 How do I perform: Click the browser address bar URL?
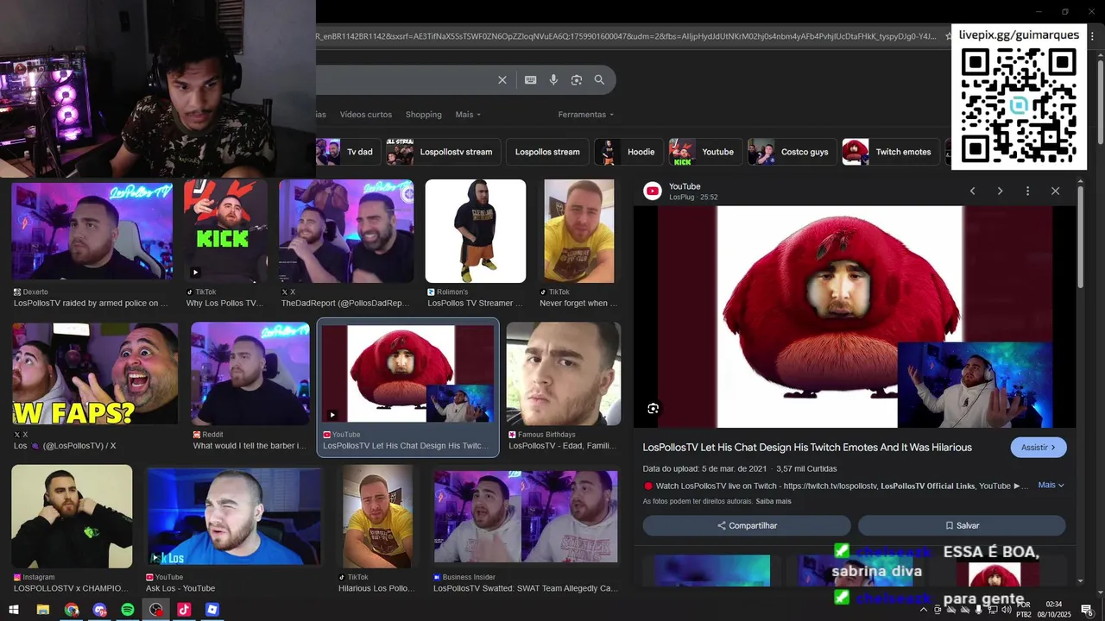[627, 36]
